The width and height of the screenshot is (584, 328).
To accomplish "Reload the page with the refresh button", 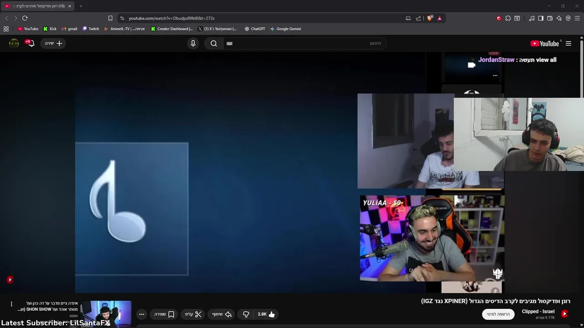I will (x=25, y=18).
